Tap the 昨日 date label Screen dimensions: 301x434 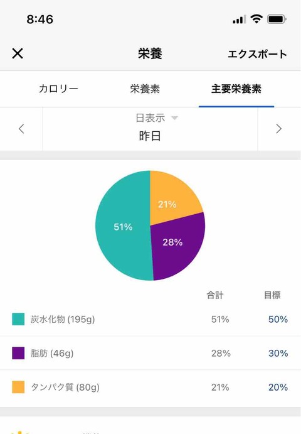coord(149,136)
